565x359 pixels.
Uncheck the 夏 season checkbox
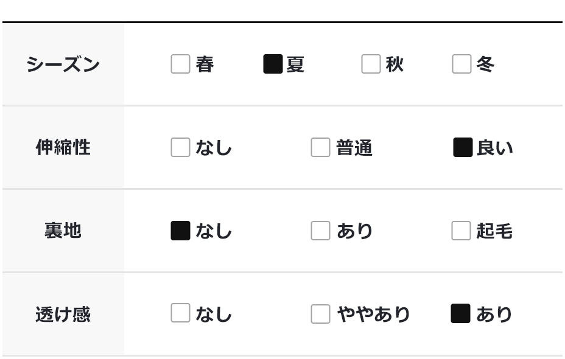pos(273,64)
